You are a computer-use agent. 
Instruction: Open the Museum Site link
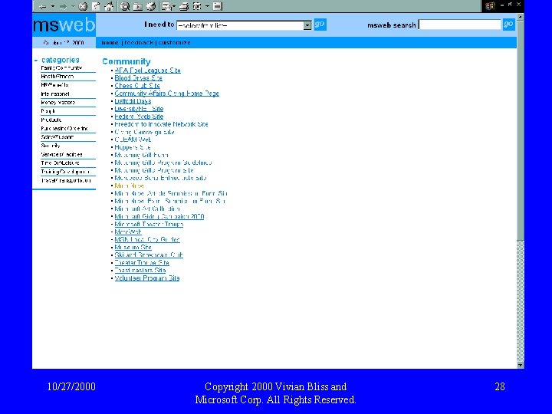tap(133, 248)
